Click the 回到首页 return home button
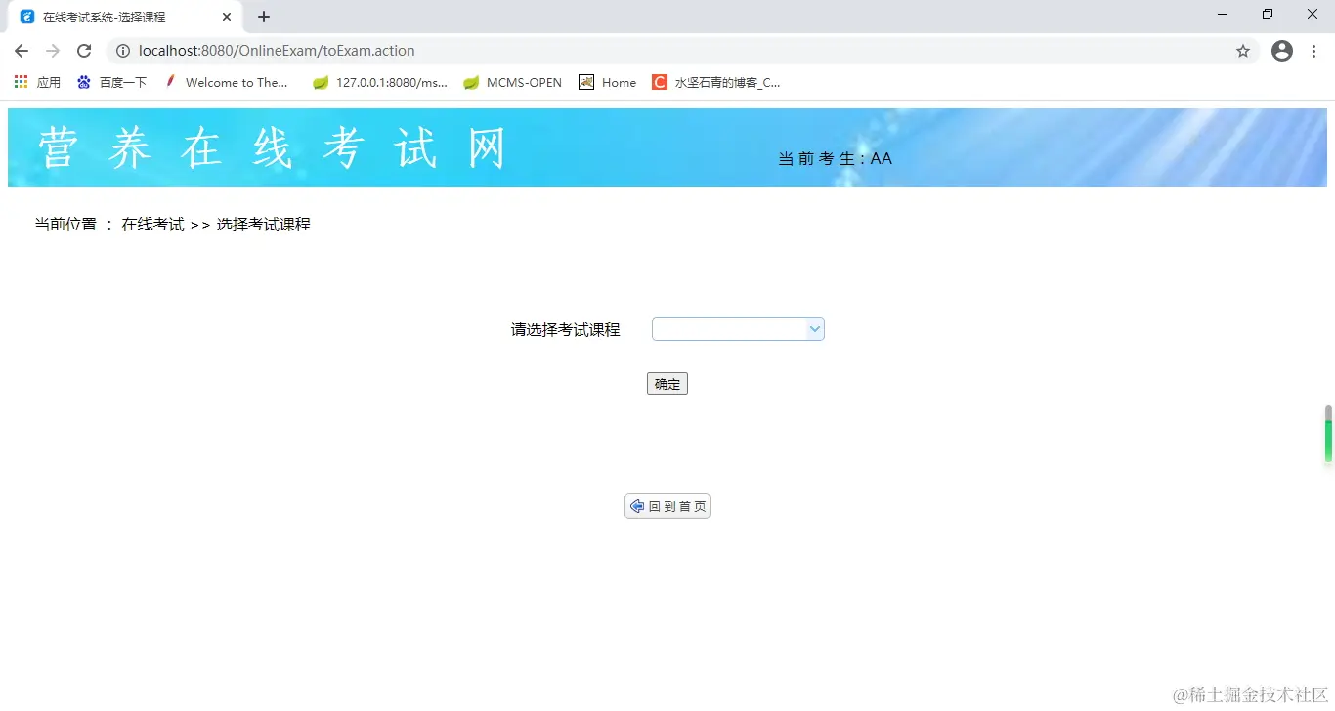This screenshot has width=1335, height=711. tap(667, 506)
